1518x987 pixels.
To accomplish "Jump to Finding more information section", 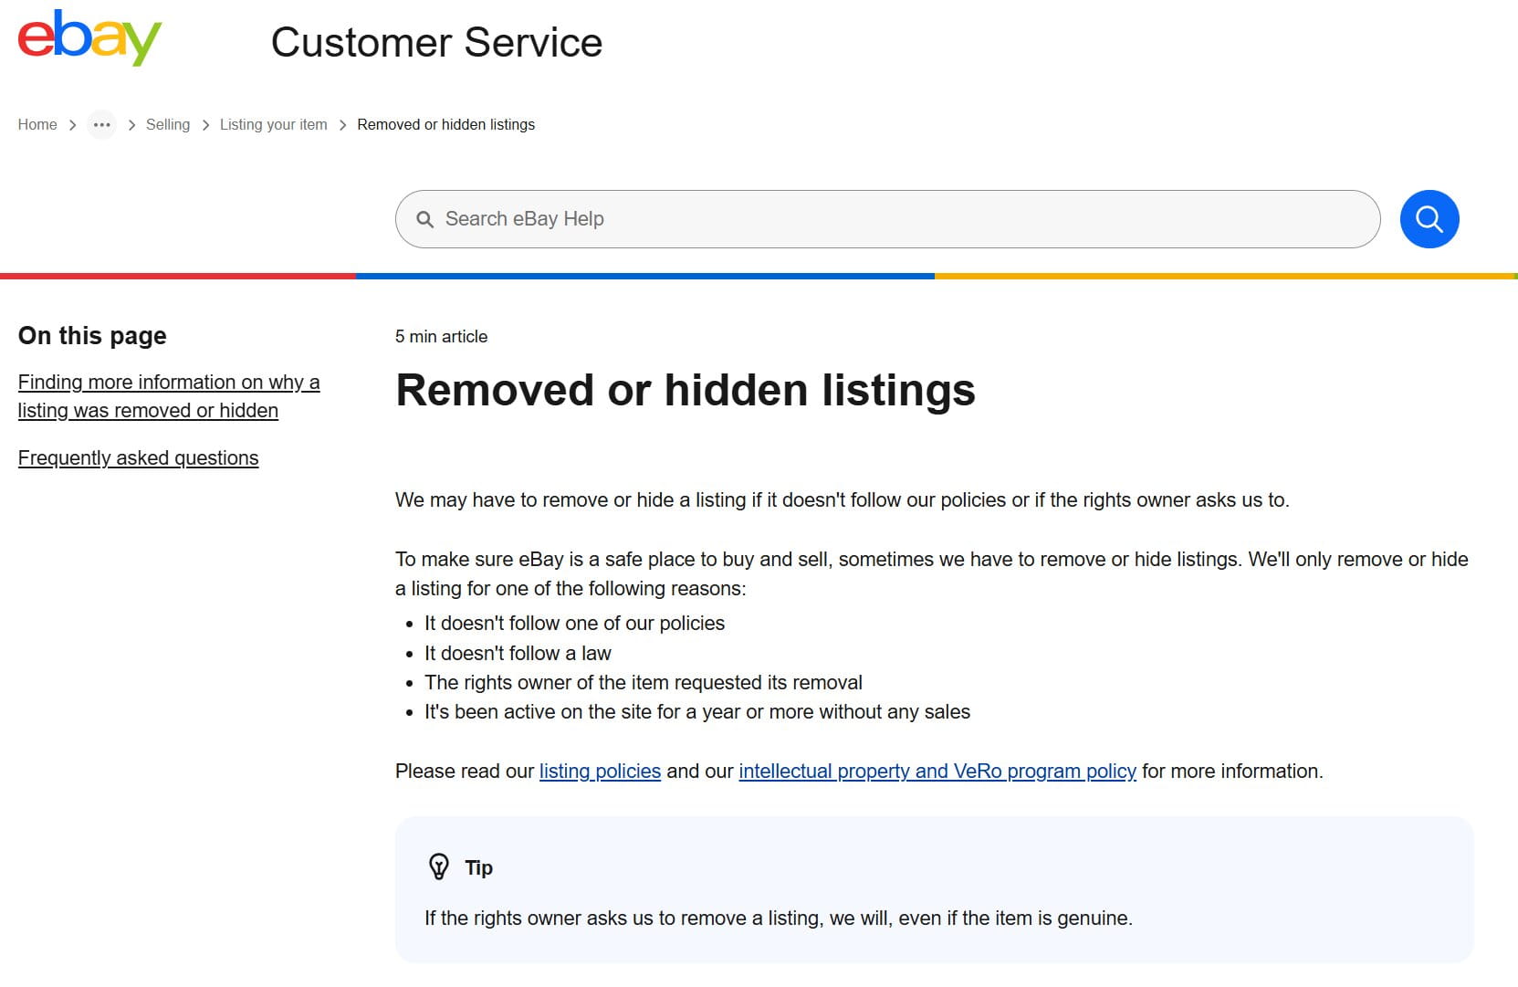I will pyautogui.click(x=169, y=396).
